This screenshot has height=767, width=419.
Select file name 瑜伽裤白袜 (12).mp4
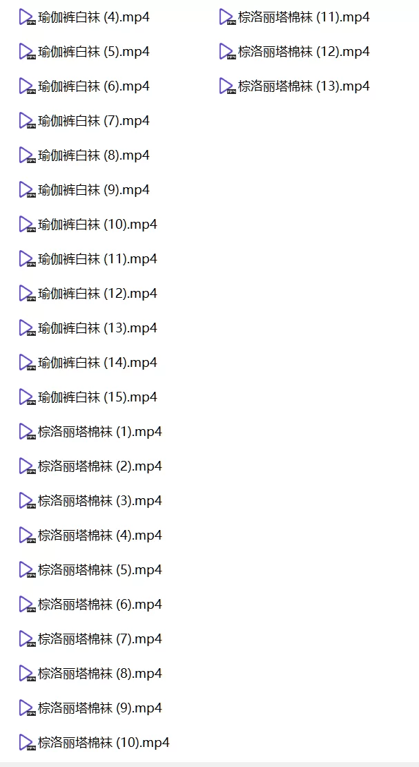pyautogui.click(x=98, y=294)
